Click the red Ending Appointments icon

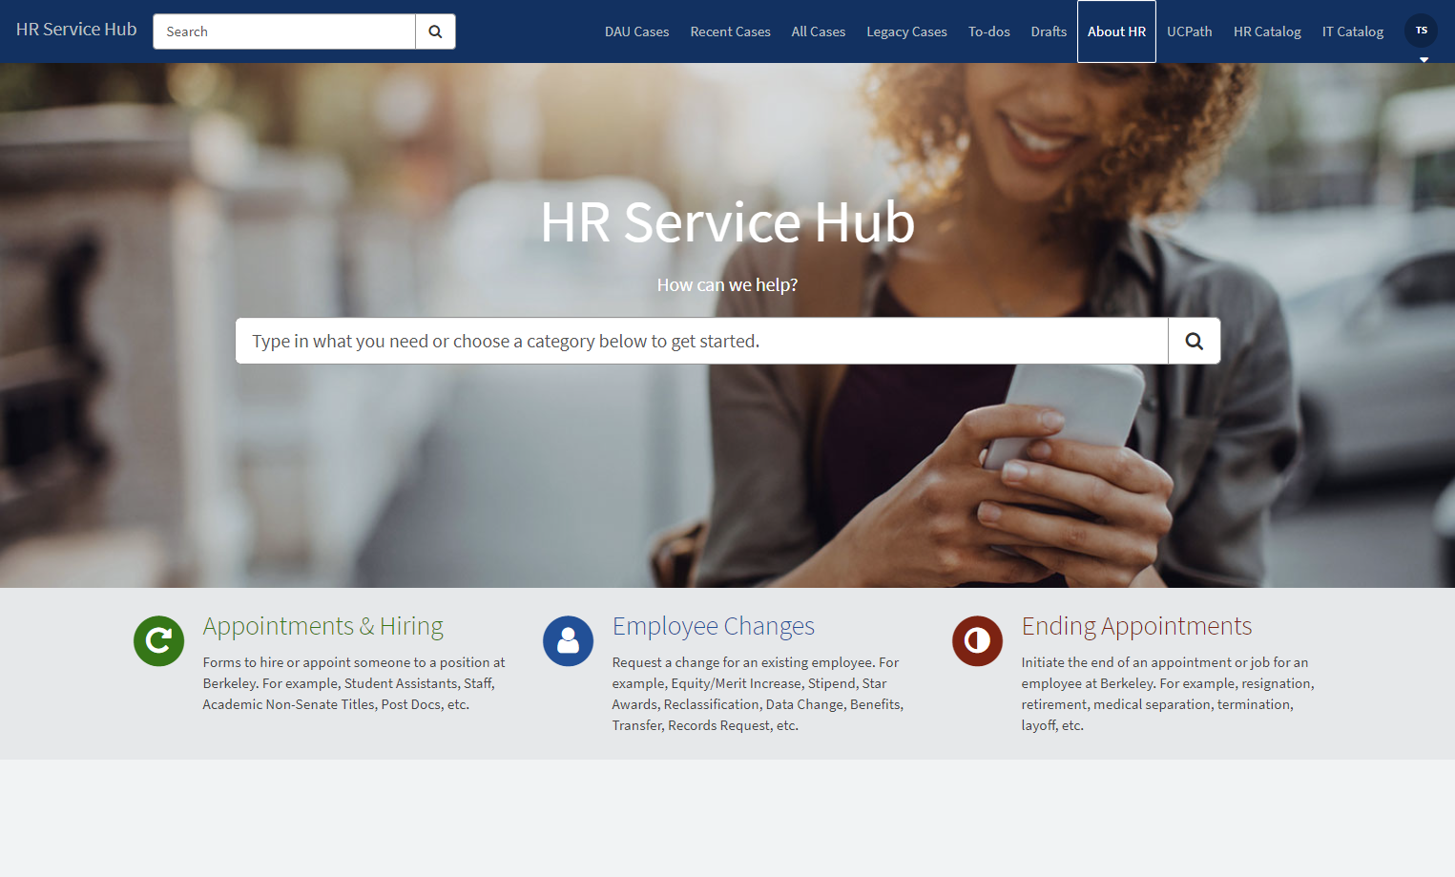pyautogui.click(x=977, y=640)
